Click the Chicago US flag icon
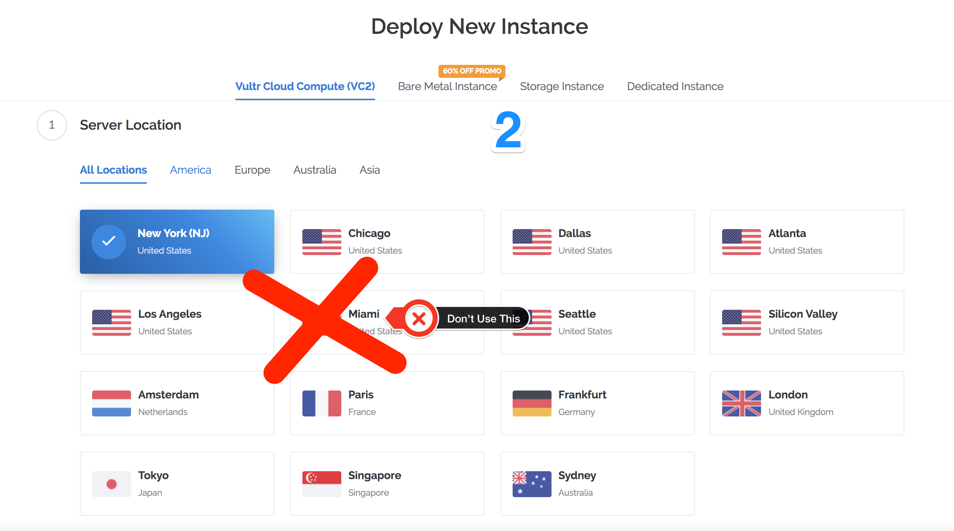This screenshot has height=531, width=954. pos(321,242)
